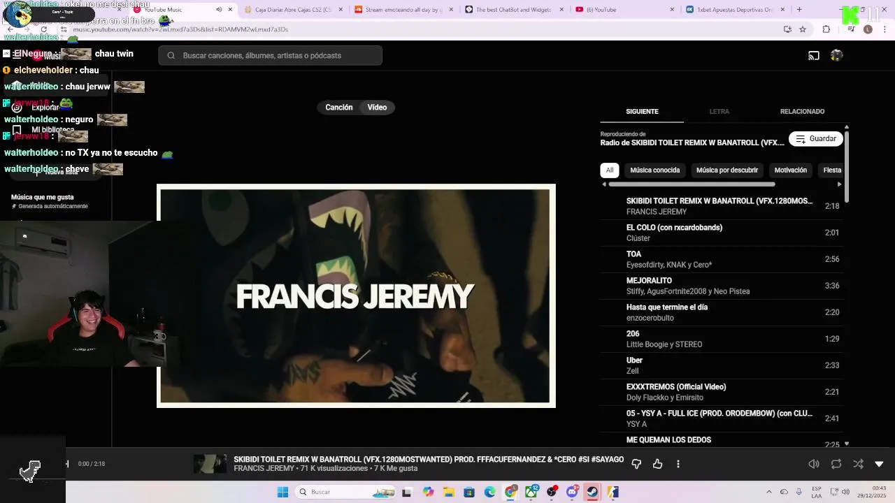The image size is (895, 503).
Task: Click the Windows taskbar Buscar search box
Action: (x=347, y=492)
